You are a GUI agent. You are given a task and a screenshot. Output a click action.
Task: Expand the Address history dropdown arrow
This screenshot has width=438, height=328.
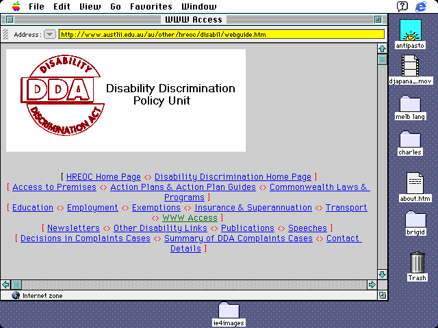point(50,34)
